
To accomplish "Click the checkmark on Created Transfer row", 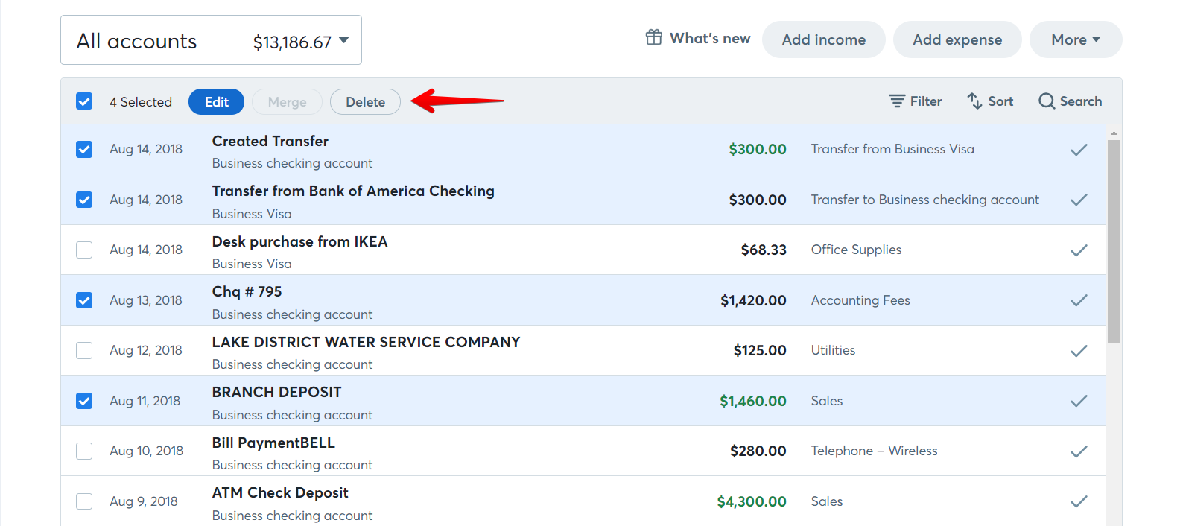I will point(1079,149).
